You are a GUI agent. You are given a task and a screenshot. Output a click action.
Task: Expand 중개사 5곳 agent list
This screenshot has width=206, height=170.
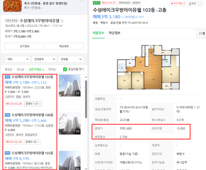tap(33, 142)
